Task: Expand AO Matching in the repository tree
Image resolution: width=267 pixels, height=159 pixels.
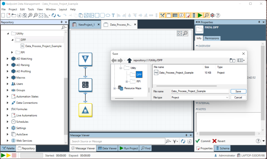Action: (7, 59)
